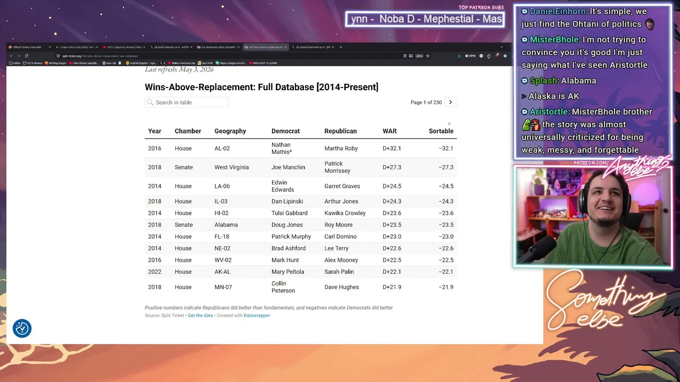Open the browser downloads panel

pyautogui.click(x=459, y=56)
